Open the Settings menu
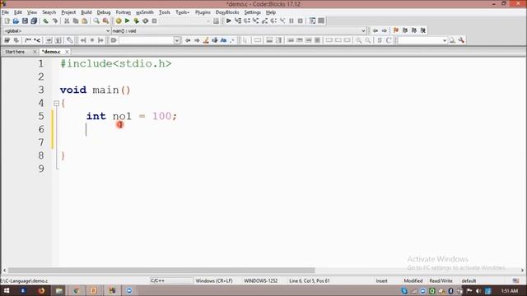 253,12
